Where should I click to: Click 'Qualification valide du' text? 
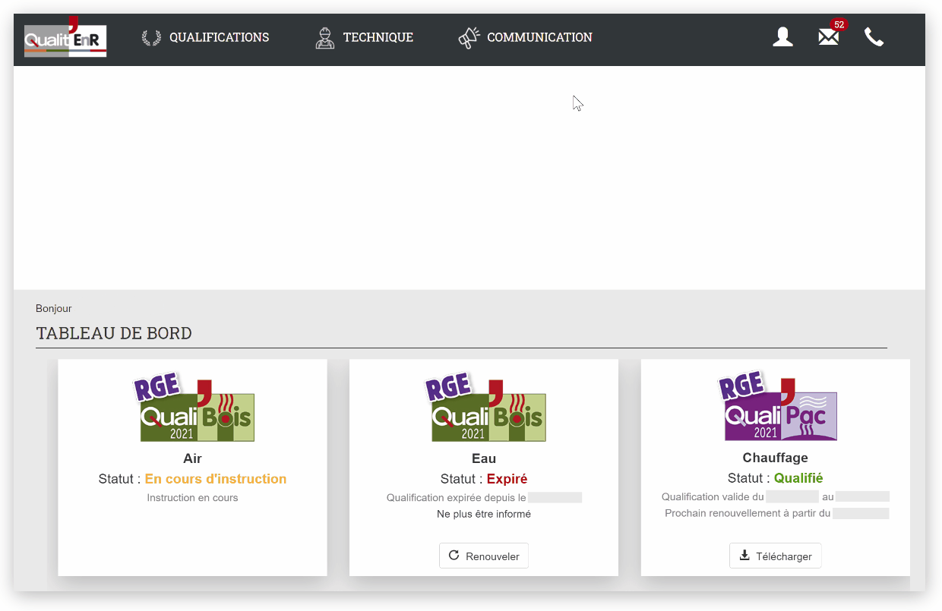[x=713, y=497]
